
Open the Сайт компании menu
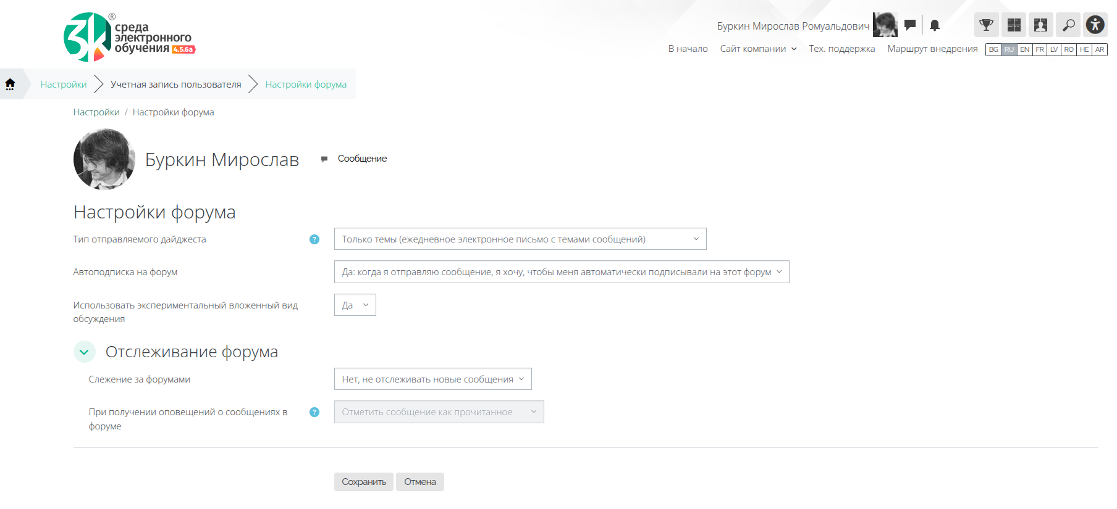[x=758, y=49]
